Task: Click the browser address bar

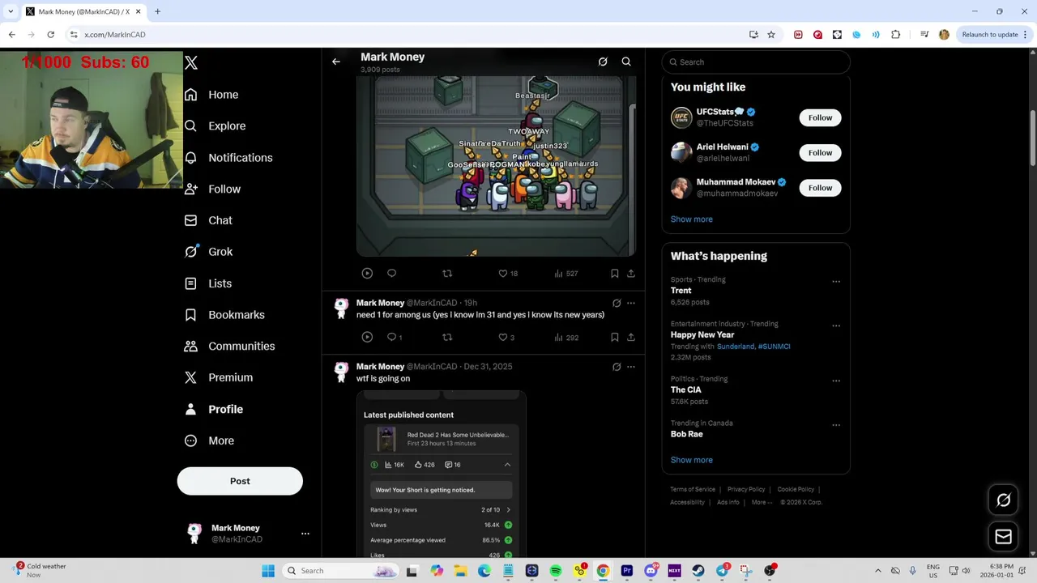Action: coord(405,35)
